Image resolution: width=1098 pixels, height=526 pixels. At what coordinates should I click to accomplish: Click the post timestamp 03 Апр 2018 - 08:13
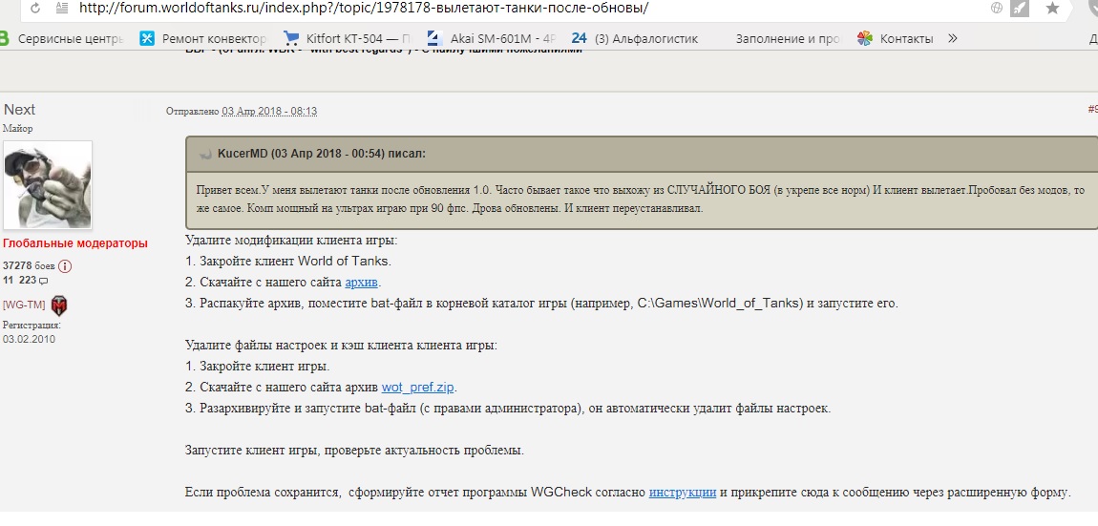(269, 112)
